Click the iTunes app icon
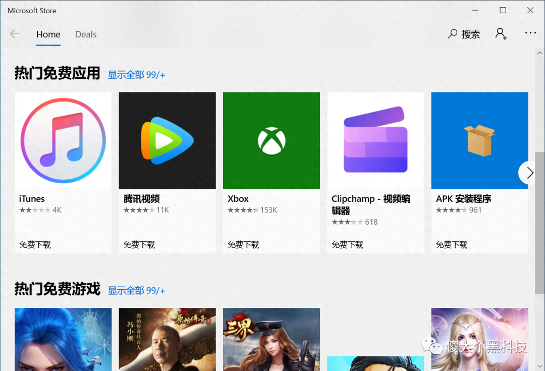 point(63,140)
